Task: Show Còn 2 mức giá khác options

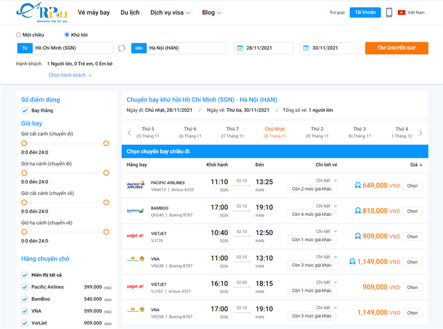Action: pyautogui.click(x=312, y=189)
